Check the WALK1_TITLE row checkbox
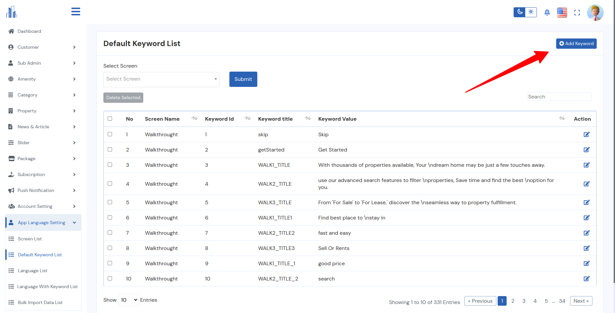This screenshot has height=313, width=615. 110,164
